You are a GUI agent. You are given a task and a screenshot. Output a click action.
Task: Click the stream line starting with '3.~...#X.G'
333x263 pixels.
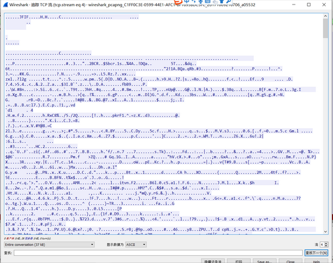(70, 74)
